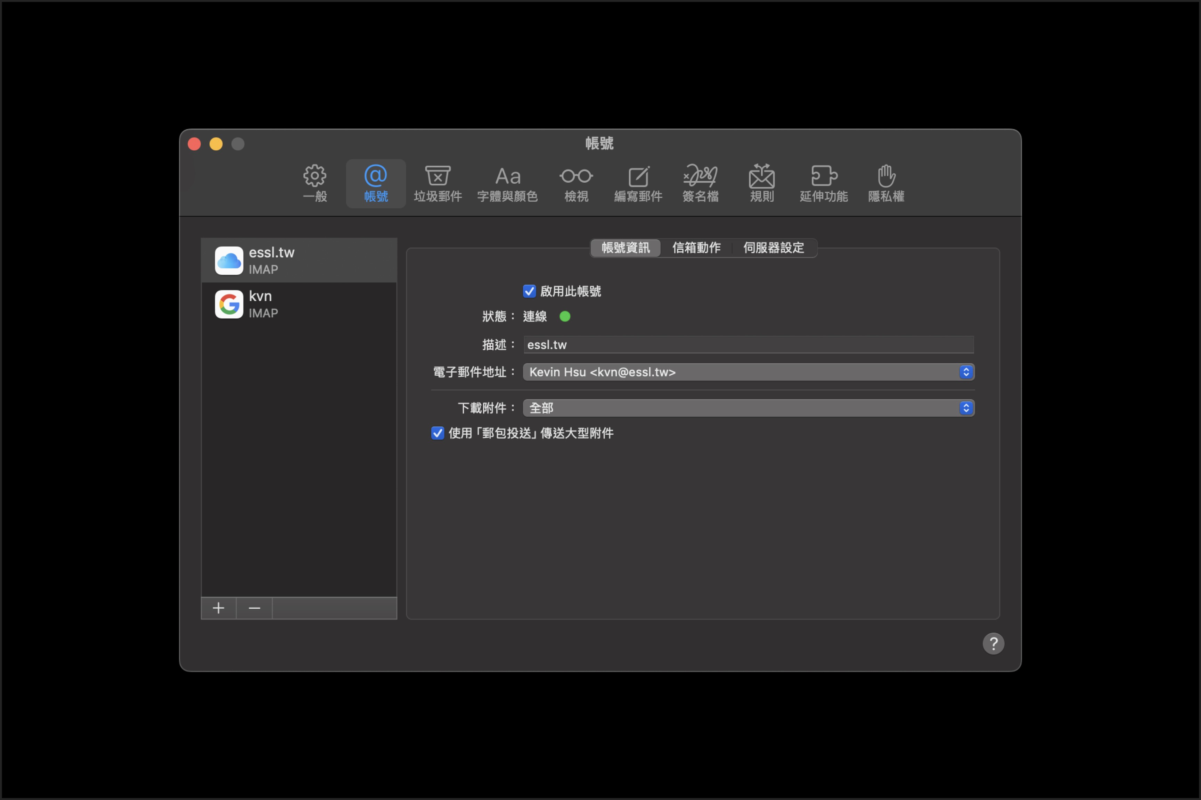Open the 延伸功能 extensions pane
The height and width of the screenshot is (800, 1201).
(823, 183)
